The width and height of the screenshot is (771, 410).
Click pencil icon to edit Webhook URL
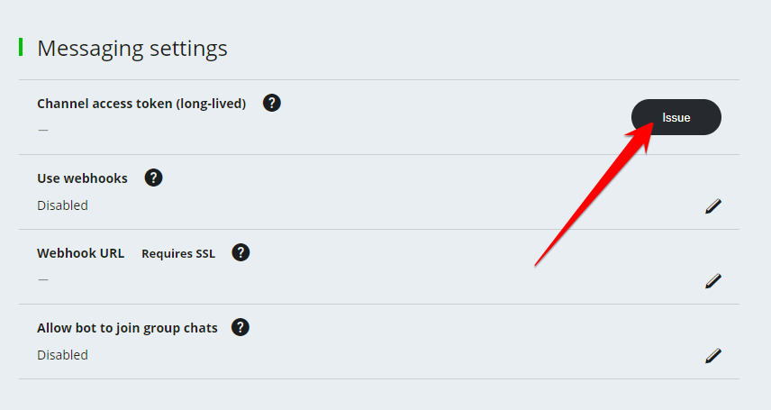tap(713, 281)
